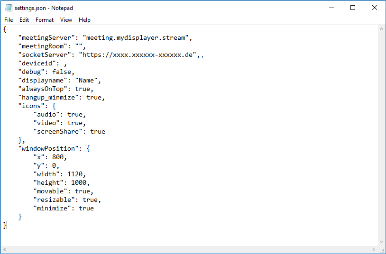Click the resize grip at window corner

coord(382,250)
